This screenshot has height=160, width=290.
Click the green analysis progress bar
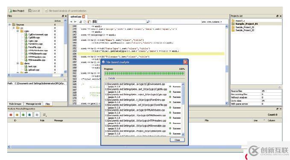144,74
